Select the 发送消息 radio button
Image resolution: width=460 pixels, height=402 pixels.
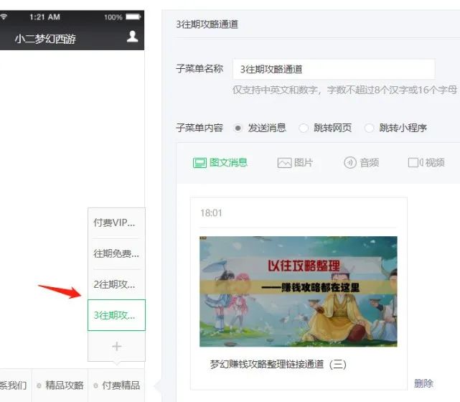pos(238,128)
